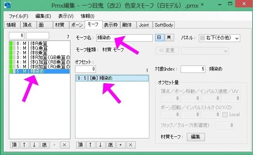Switch to the ボーン tab
This screenshot has width=253, height=155.
[77, 25]
